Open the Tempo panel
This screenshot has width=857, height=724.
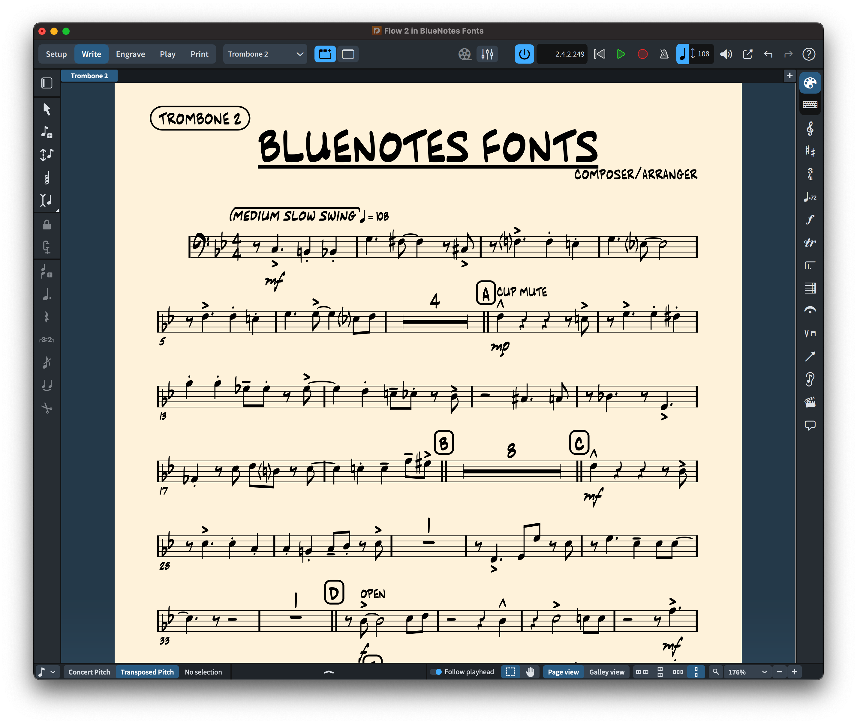coord(809,197)
